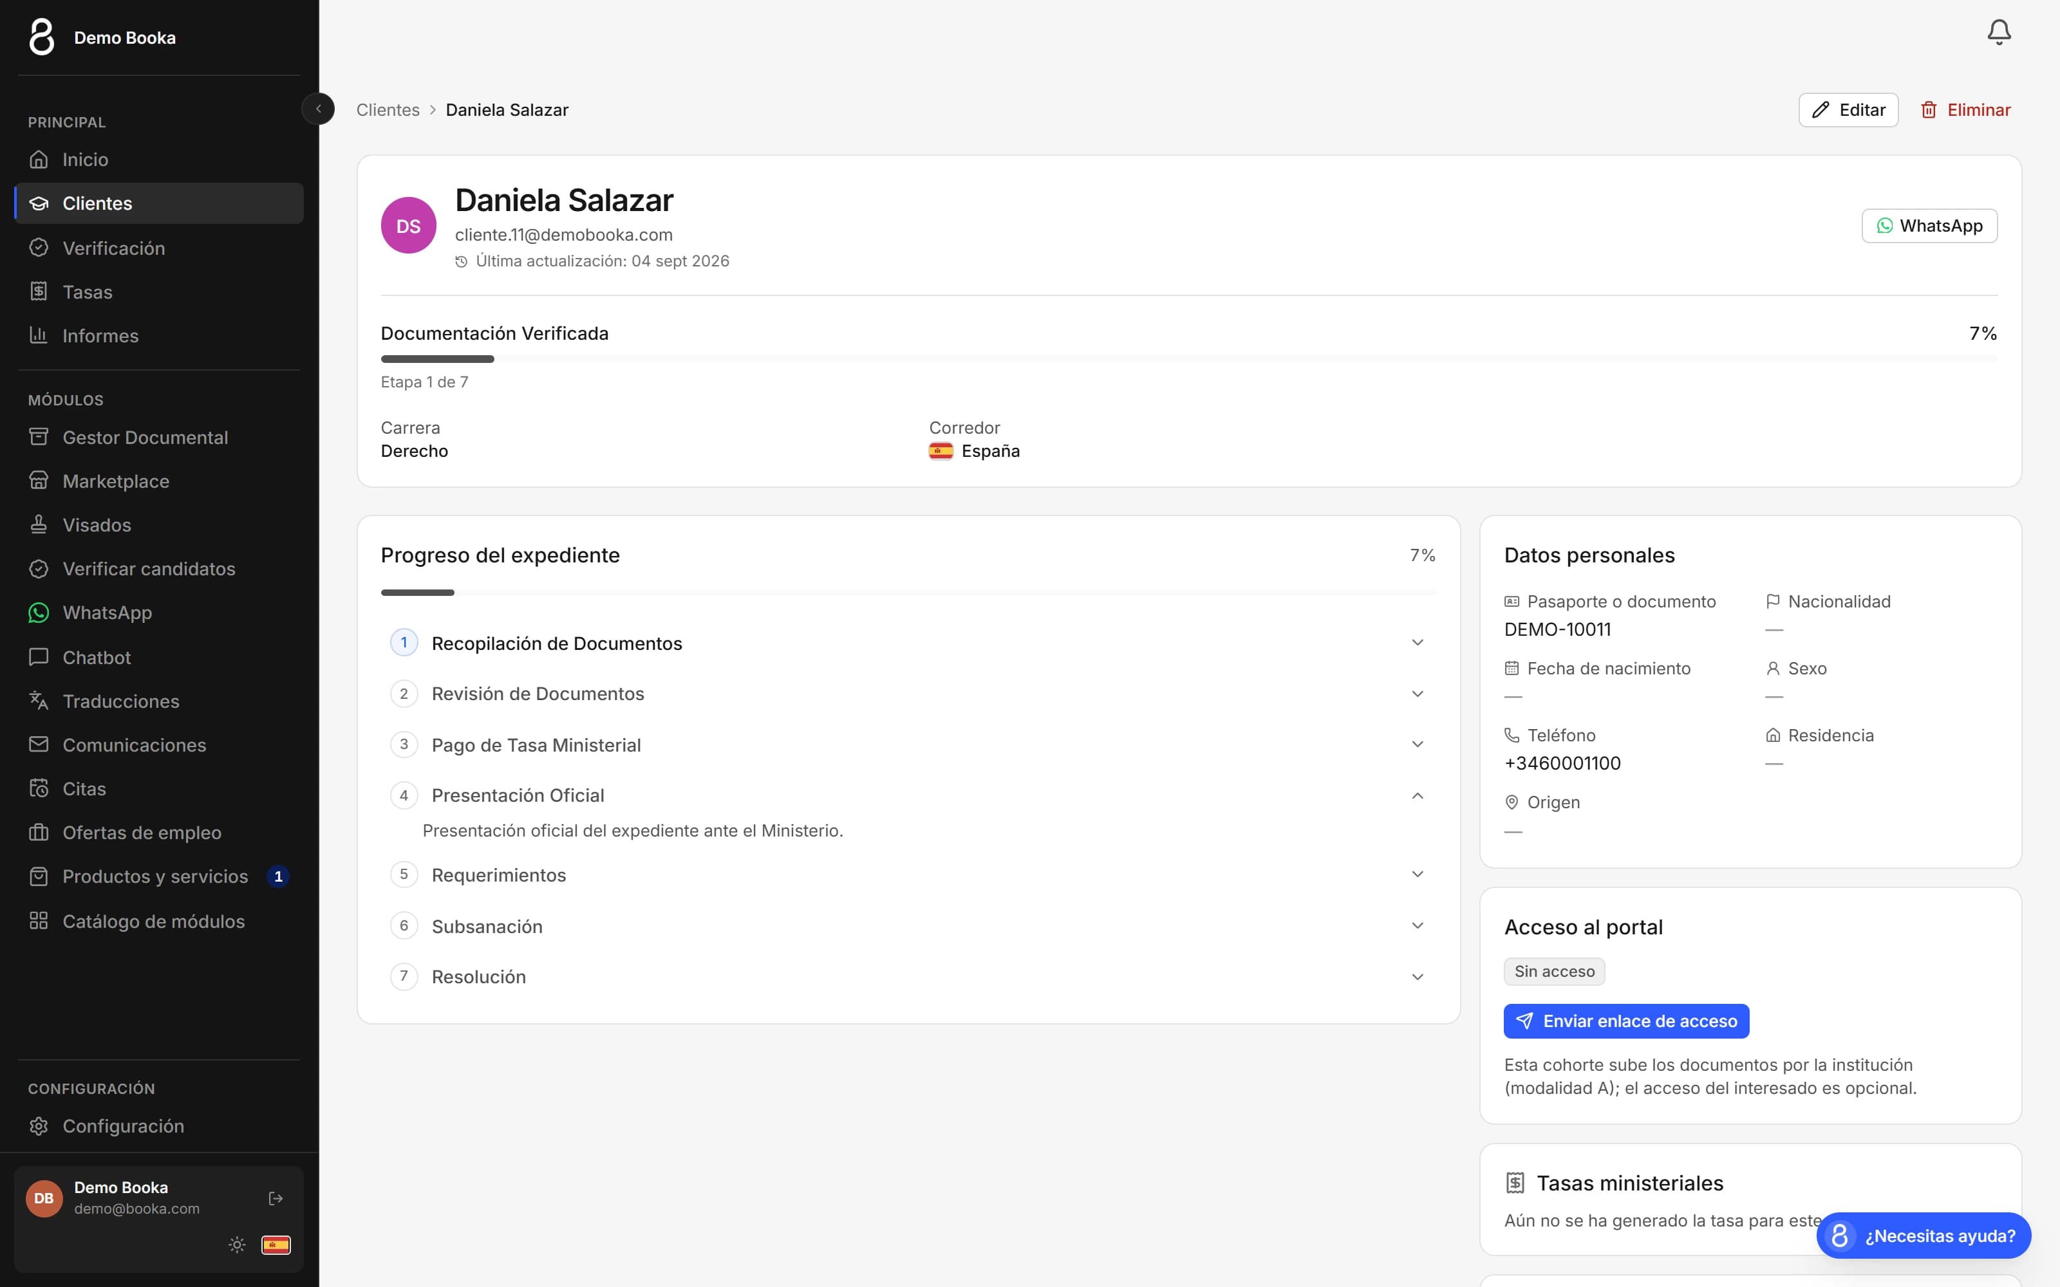Click the email cliente.11@demobooka.com
This screenshot has height=1287, width=2060.
tap(563, 235)
